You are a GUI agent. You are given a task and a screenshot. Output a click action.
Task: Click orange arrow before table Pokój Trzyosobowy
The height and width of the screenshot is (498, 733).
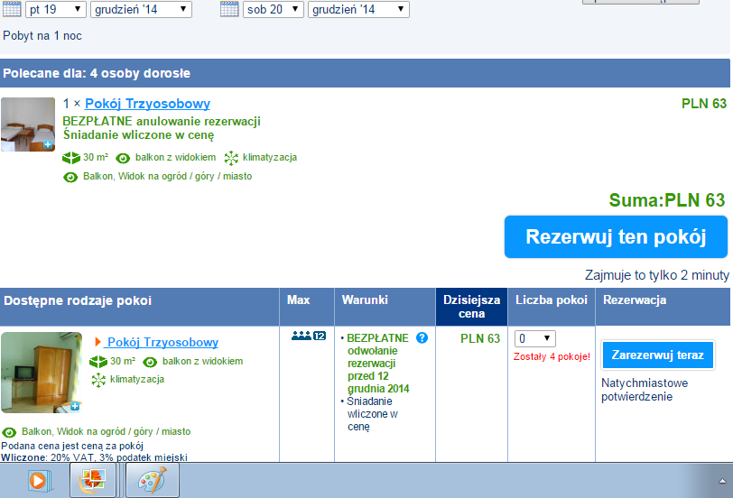click(97, 342)
